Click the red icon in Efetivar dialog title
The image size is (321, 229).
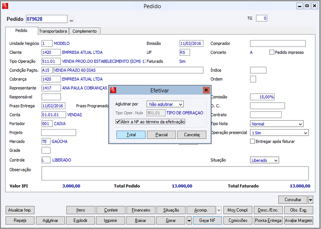pos(113,90)
